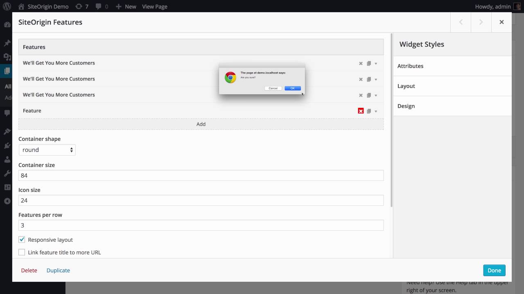Image resolution: width=524 pixels, height=294 pixels.
Task: Click the Widget Styles heading
Action: [422, 44]
